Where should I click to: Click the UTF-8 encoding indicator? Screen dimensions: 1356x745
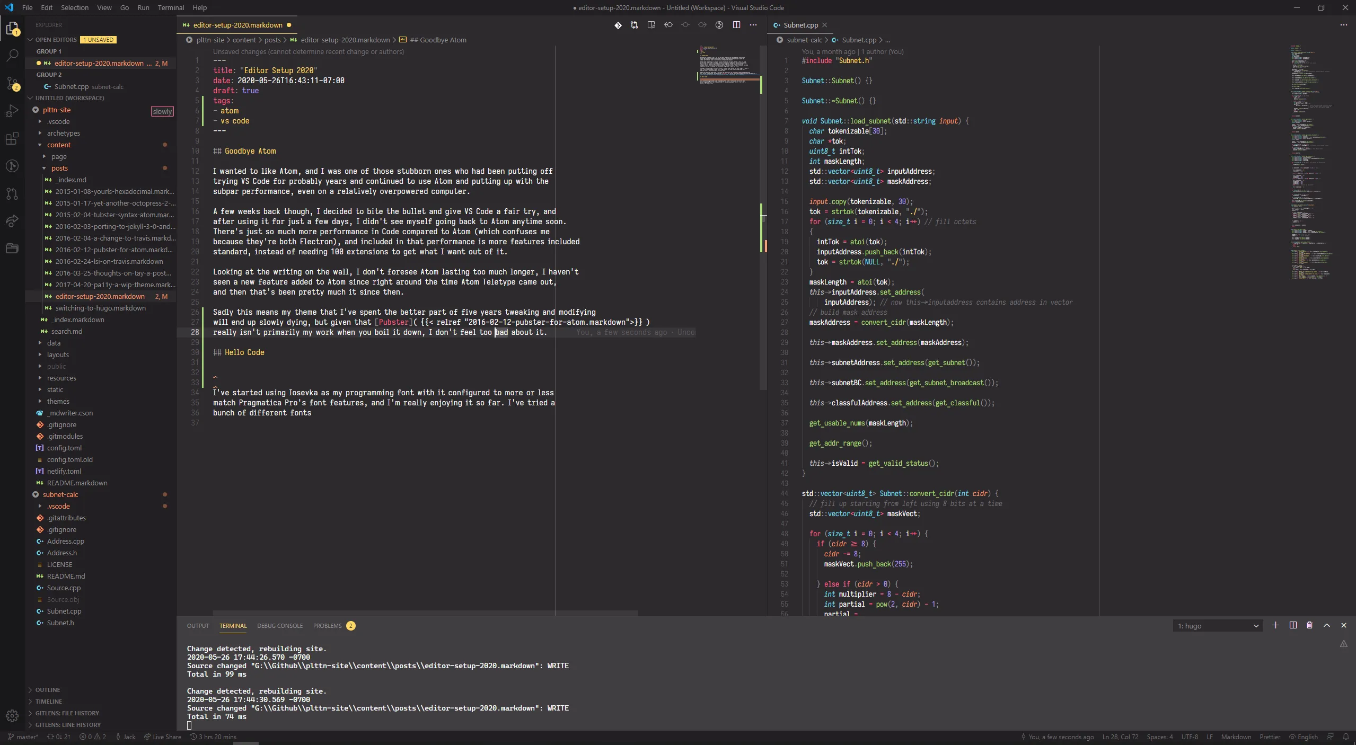(1190, 737)
